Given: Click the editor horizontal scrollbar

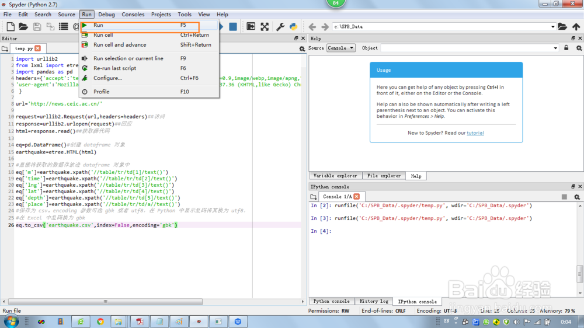Looking at the screenshot, I should click(105, 302).
